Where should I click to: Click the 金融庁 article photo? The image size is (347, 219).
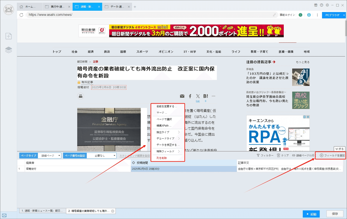(109, 130)
